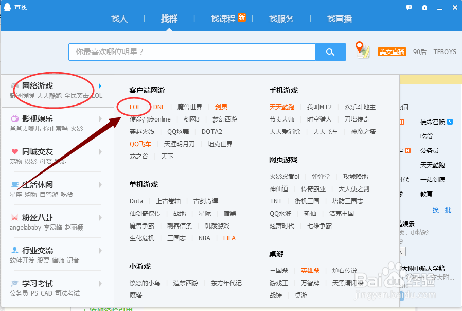462x311 pixels.
Task: Click the graduation cap icon beside 学习考试
Action: pos(15,283)
